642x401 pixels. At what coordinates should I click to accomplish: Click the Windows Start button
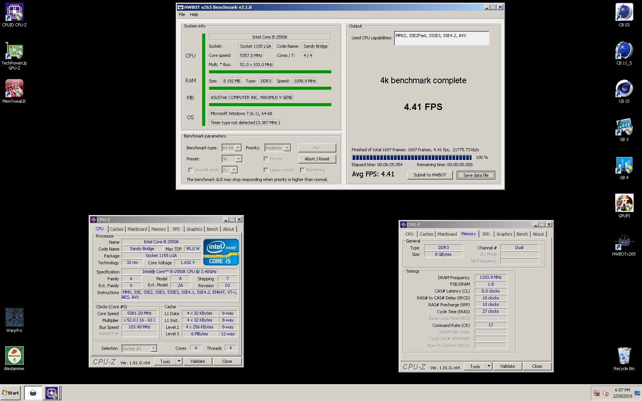[10, 393]
